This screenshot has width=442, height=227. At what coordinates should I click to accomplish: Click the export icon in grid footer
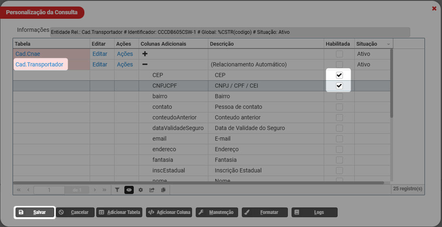[152, 190]
